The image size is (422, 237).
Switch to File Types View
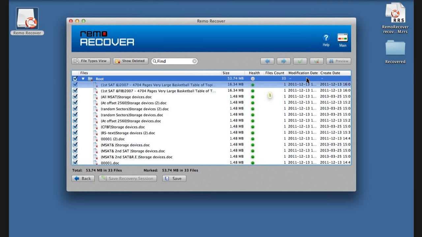91,61
